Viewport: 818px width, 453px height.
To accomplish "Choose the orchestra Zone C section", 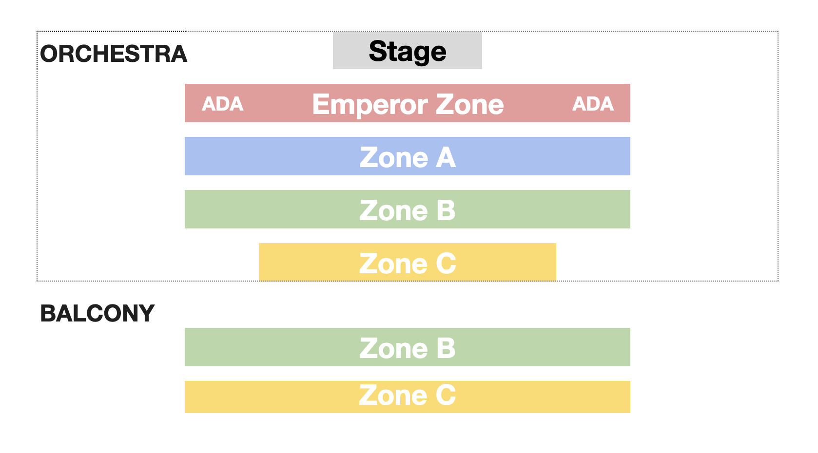I will (407, 262).
